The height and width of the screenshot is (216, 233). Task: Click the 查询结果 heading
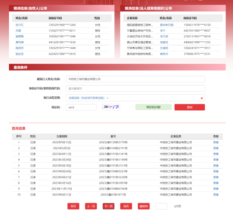pyautogui.click(x=19, y=128)
